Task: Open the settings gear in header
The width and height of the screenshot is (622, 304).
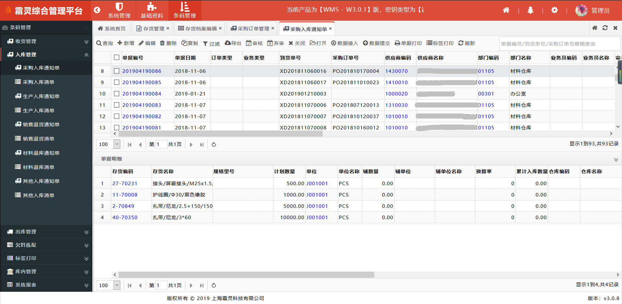Action: tap(554, 10)
